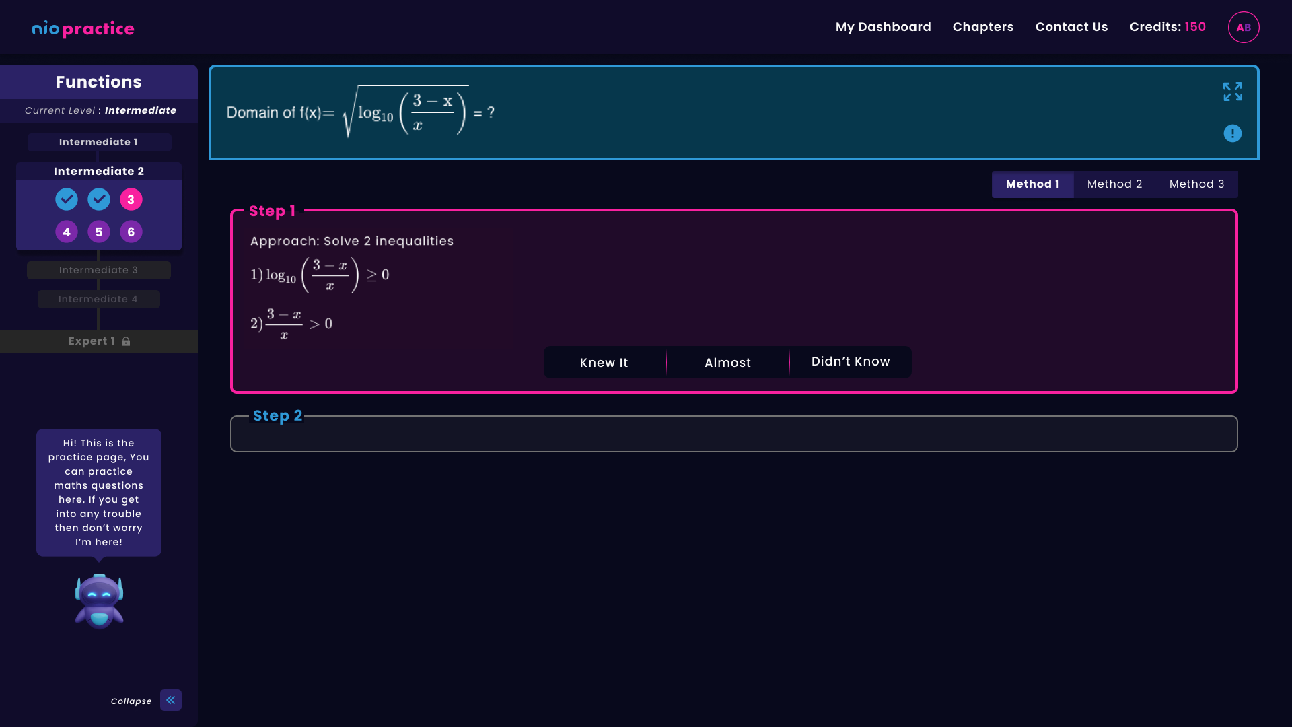The image size is (1292, 727).
Task: Expand the Step 2 panel
Action: click(733, 434)
